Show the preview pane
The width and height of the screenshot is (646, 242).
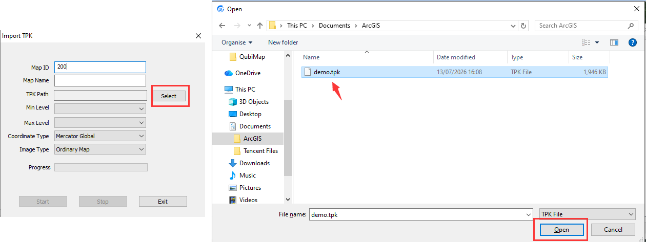(614, 42)
